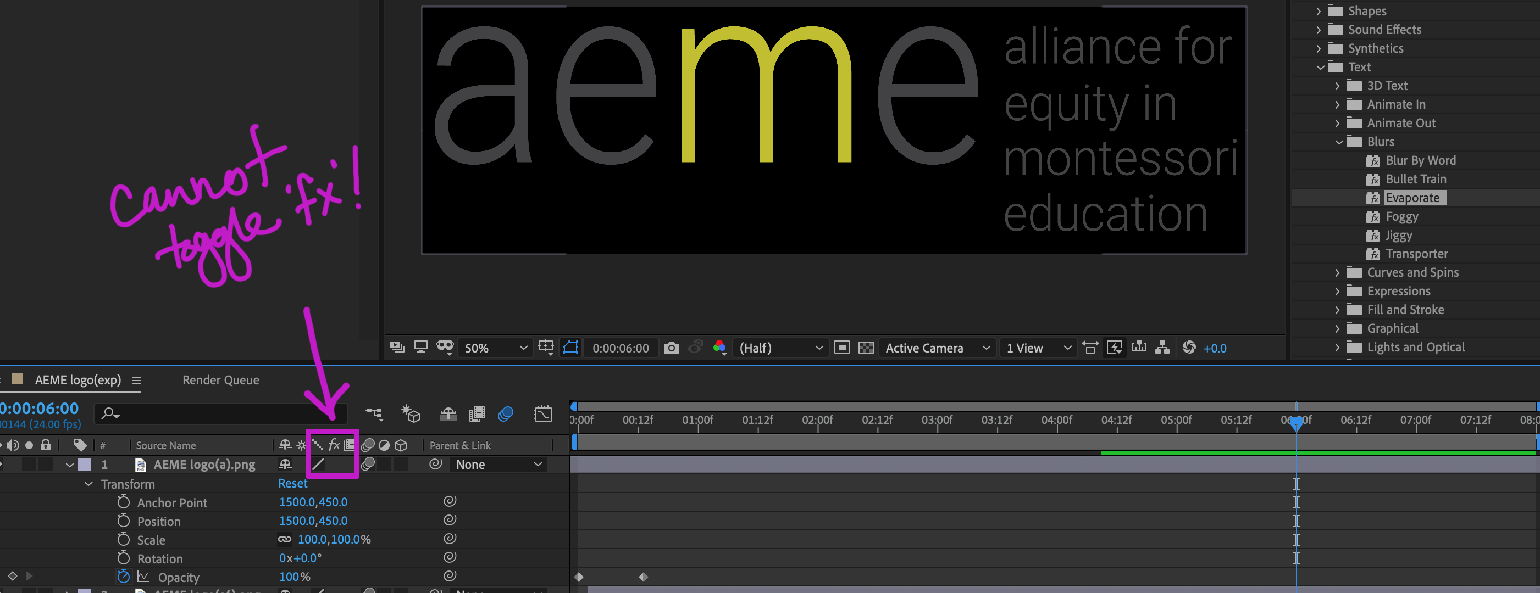Switch to the Render Queue tab
Viewport: 1540px width, 593px height.
point(220,380)
